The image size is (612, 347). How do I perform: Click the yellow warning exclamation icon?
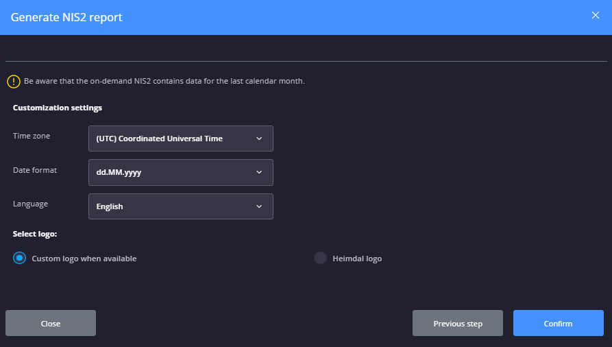14,82
